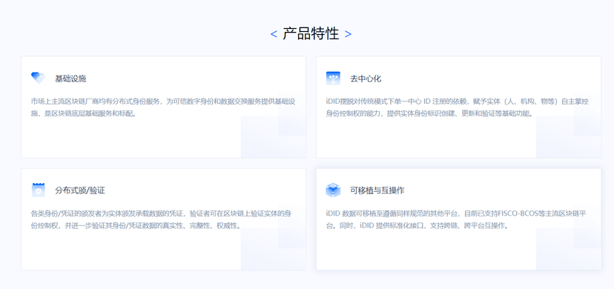This screenshot has width=614, height=289.
Task: Click the cube icon beside 可移植与互操作
Action: tap(333, 190)
